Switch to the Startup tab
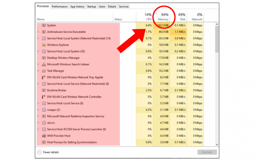 click(x=91, y=6)
